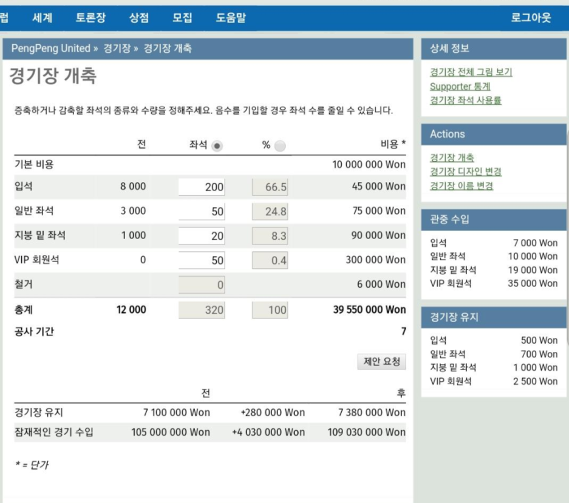
Task: Focus the 지붕 밑 좌석 seats input showing 20
Action: pos(202,236)
